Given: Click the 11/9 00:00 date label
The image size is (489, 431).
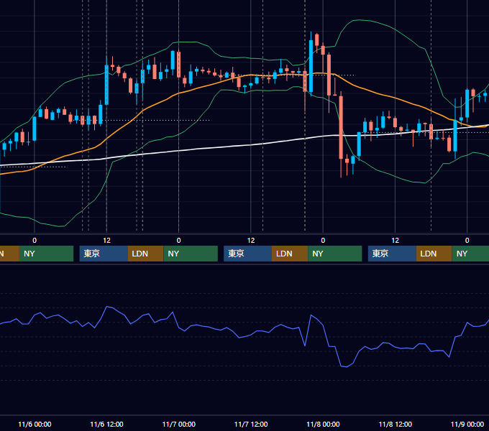Looking at the screenshot, I should [x=467, y=424].
